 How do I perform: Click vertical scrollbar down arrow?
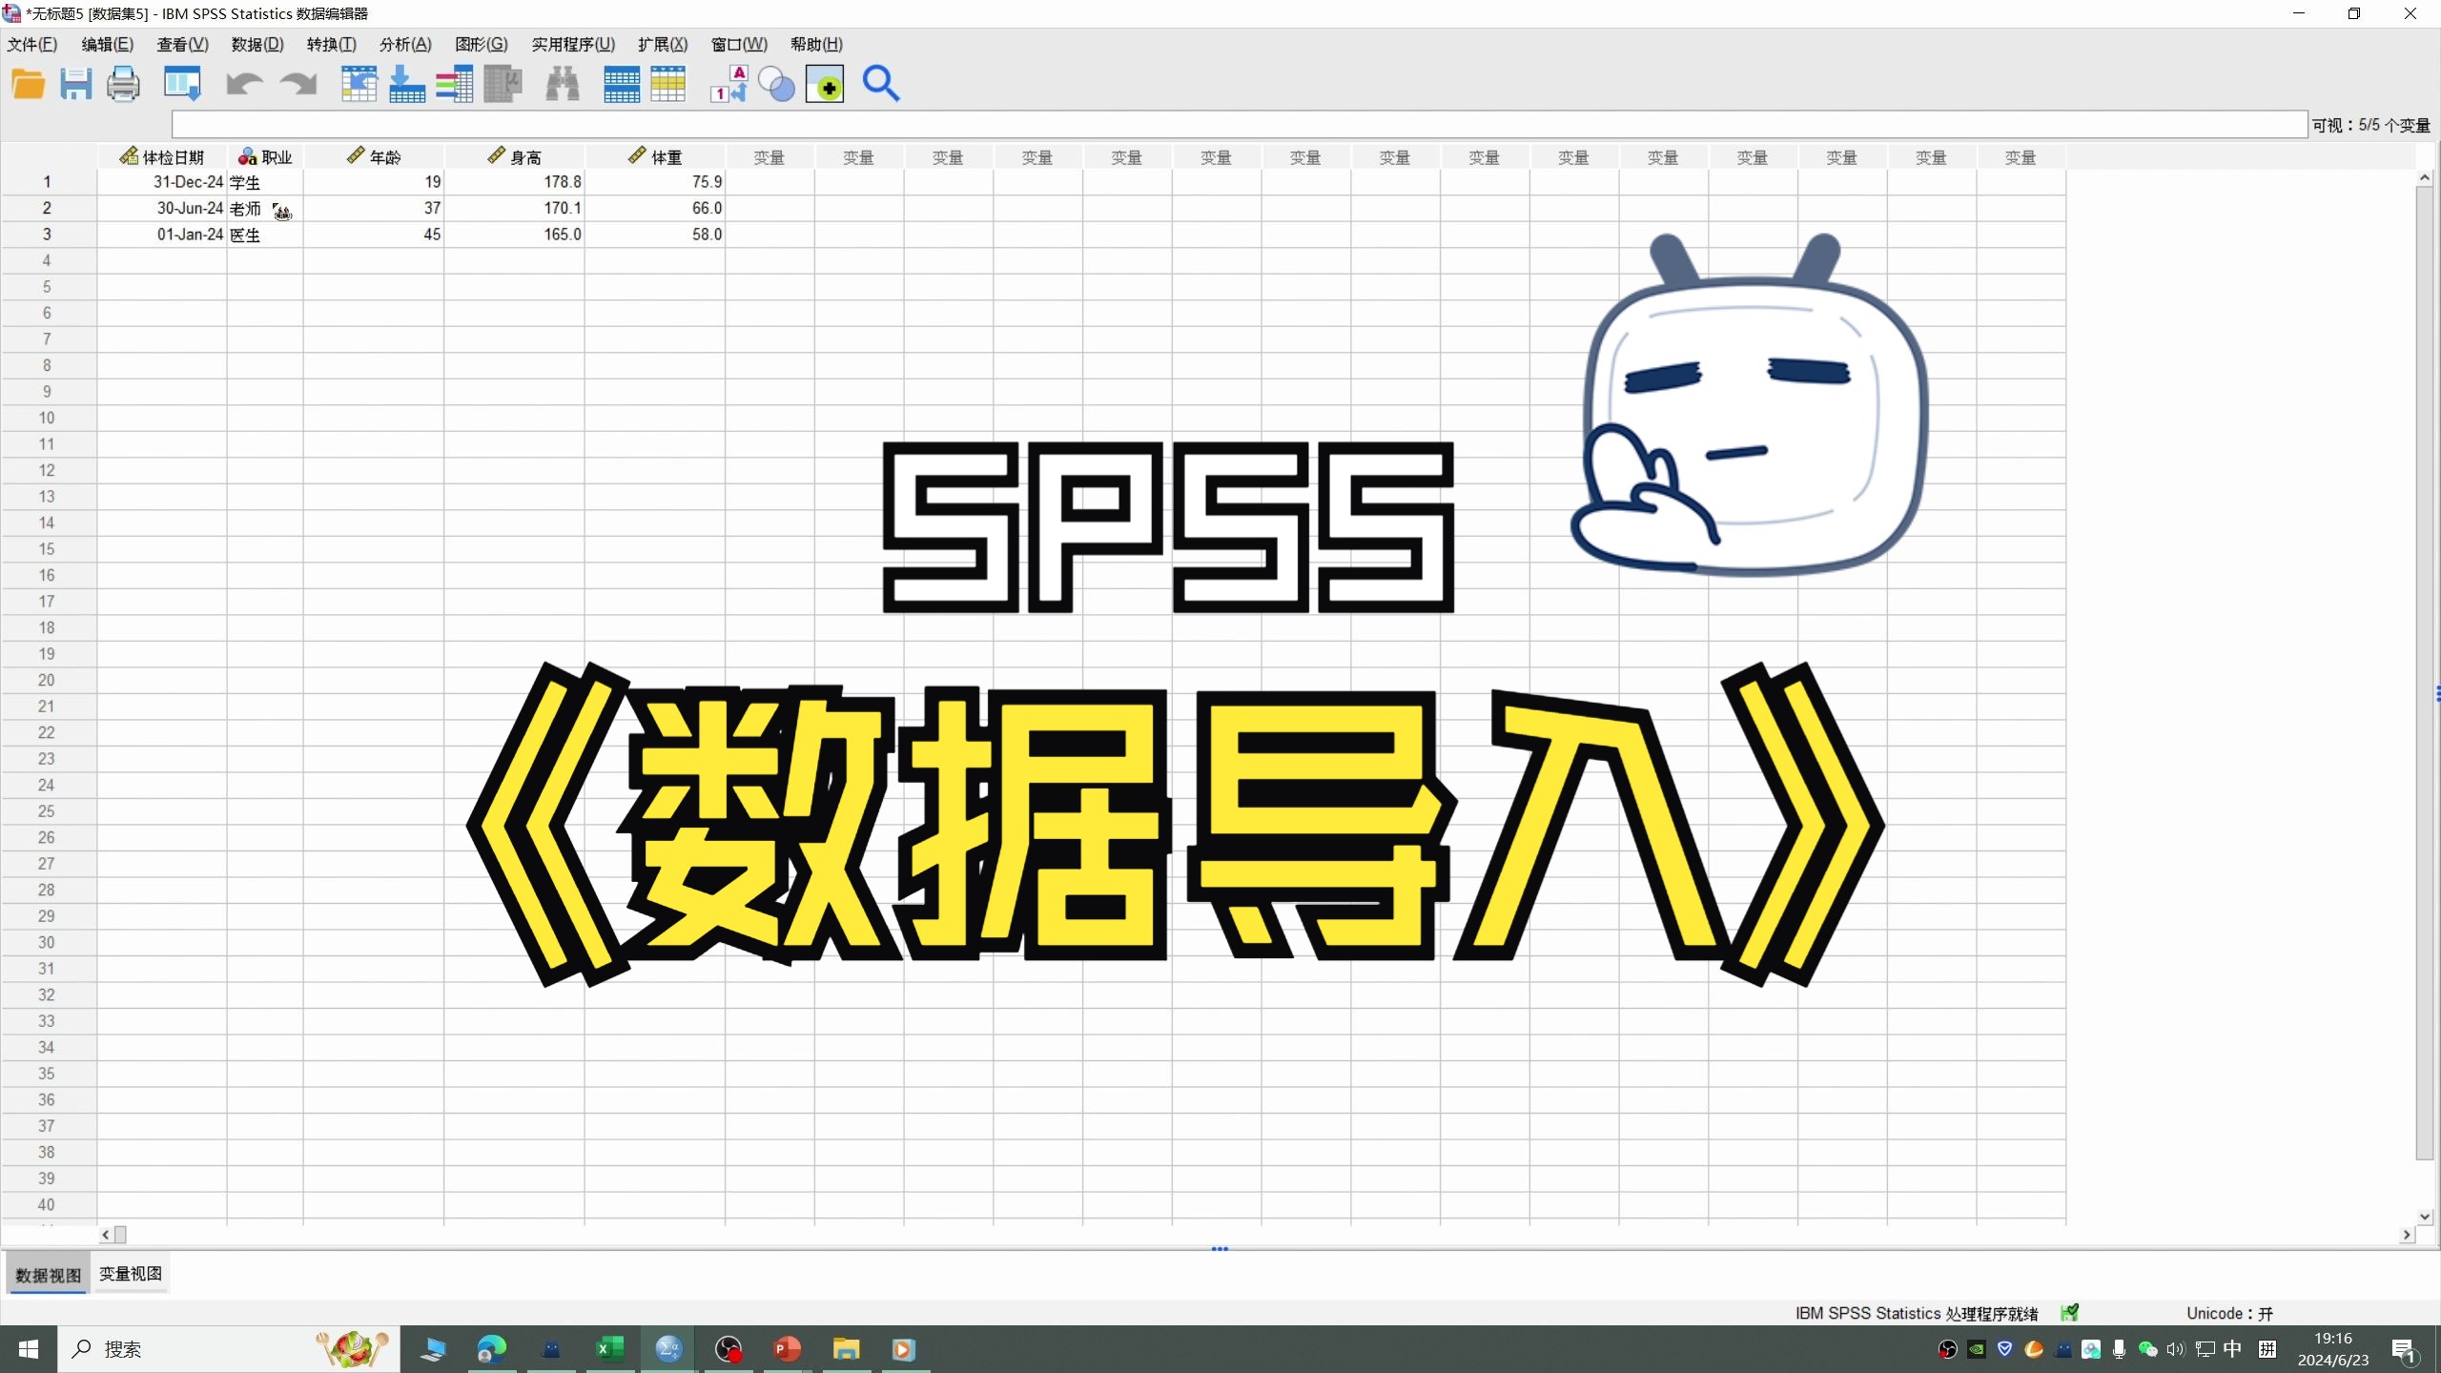2425,1217
